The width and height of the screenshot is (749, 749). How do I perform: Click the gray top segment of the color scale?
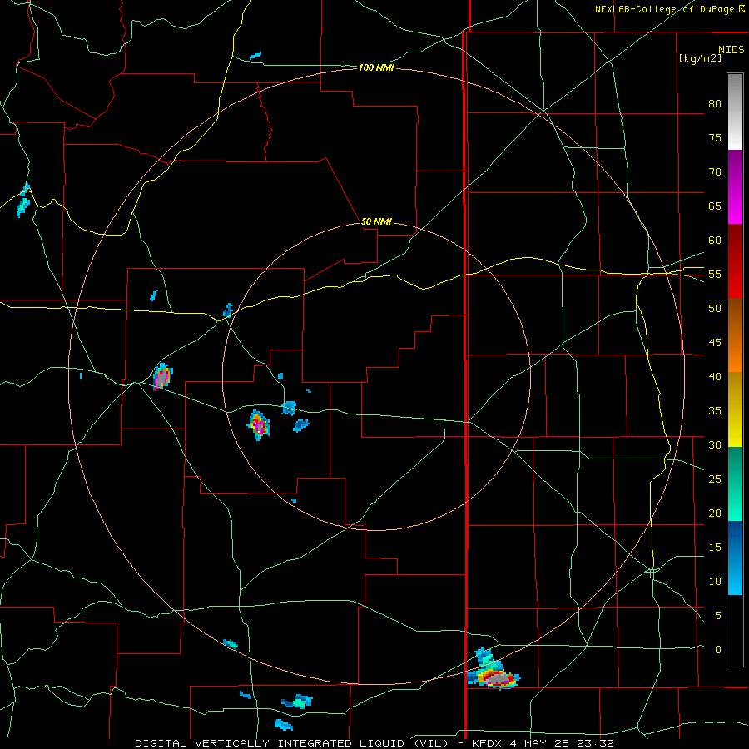click(735, 112)
